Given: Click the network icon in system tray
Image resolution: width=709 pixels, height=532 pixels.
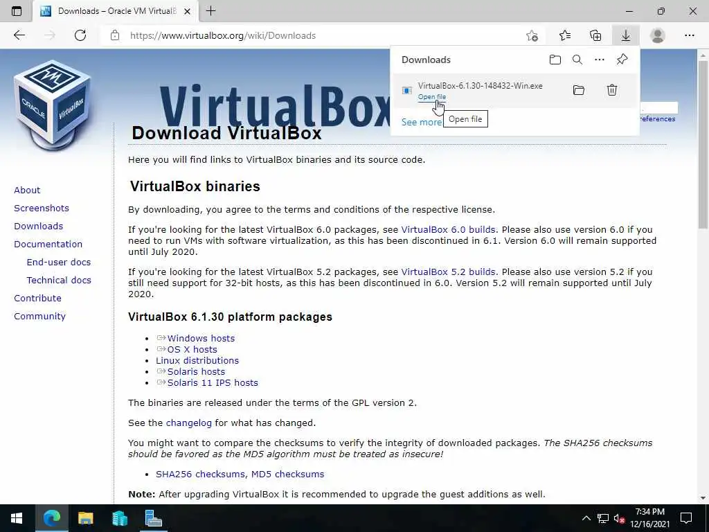Looking at the screenshot, I should [603, 518].
